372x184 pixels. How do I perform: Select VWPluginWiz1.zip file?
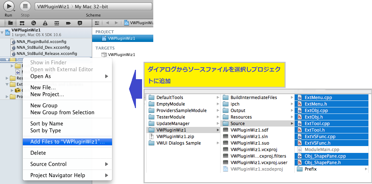coord(184,137)
